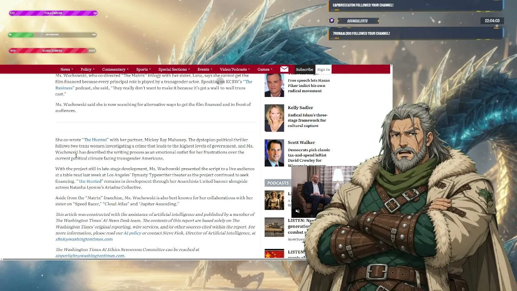The width and height of the screenshot is (517, 291).
Task: Click the sfink@washingtontimes.com email link
Action: click(x=84, y=239)
